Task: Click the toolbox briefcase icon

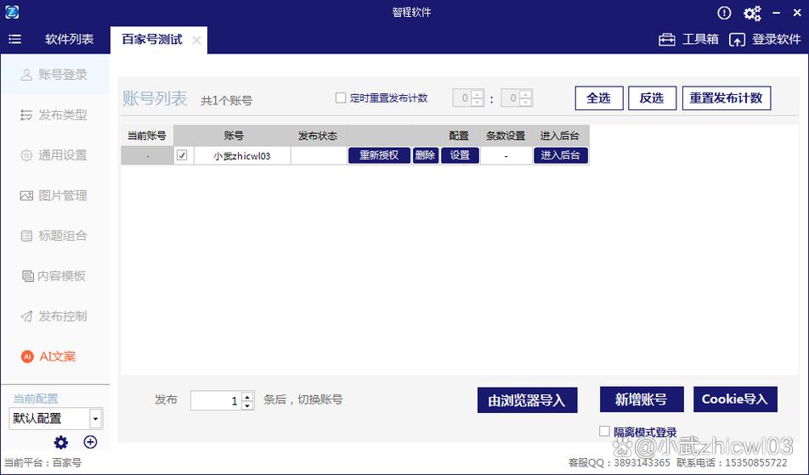Action: (666, 40)
